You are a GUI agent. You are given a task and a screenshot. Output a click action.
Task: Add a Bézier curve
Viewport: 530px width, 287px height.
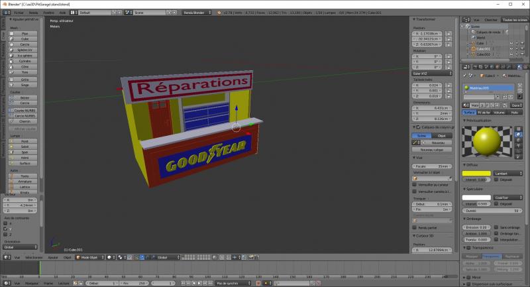click(25, 97)
